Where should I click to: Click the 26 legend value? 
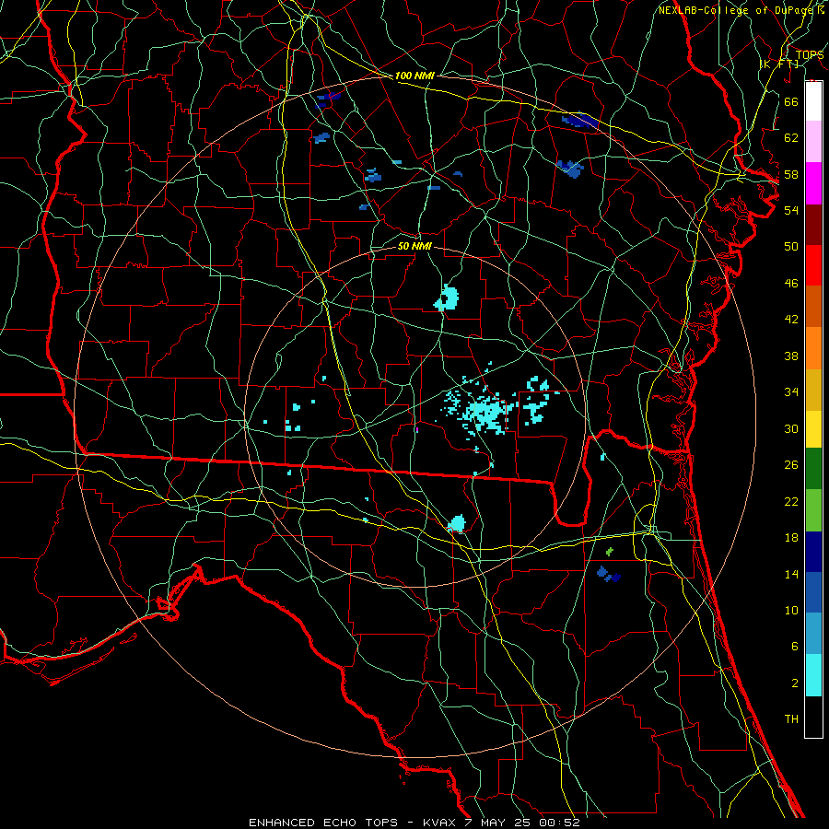791,465
